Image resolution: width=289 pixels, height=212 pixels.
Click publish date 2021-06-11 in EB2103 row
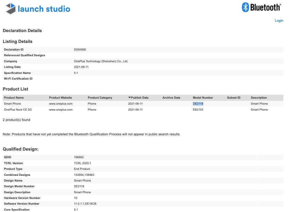pyautogui.click(x=135, y=110)
